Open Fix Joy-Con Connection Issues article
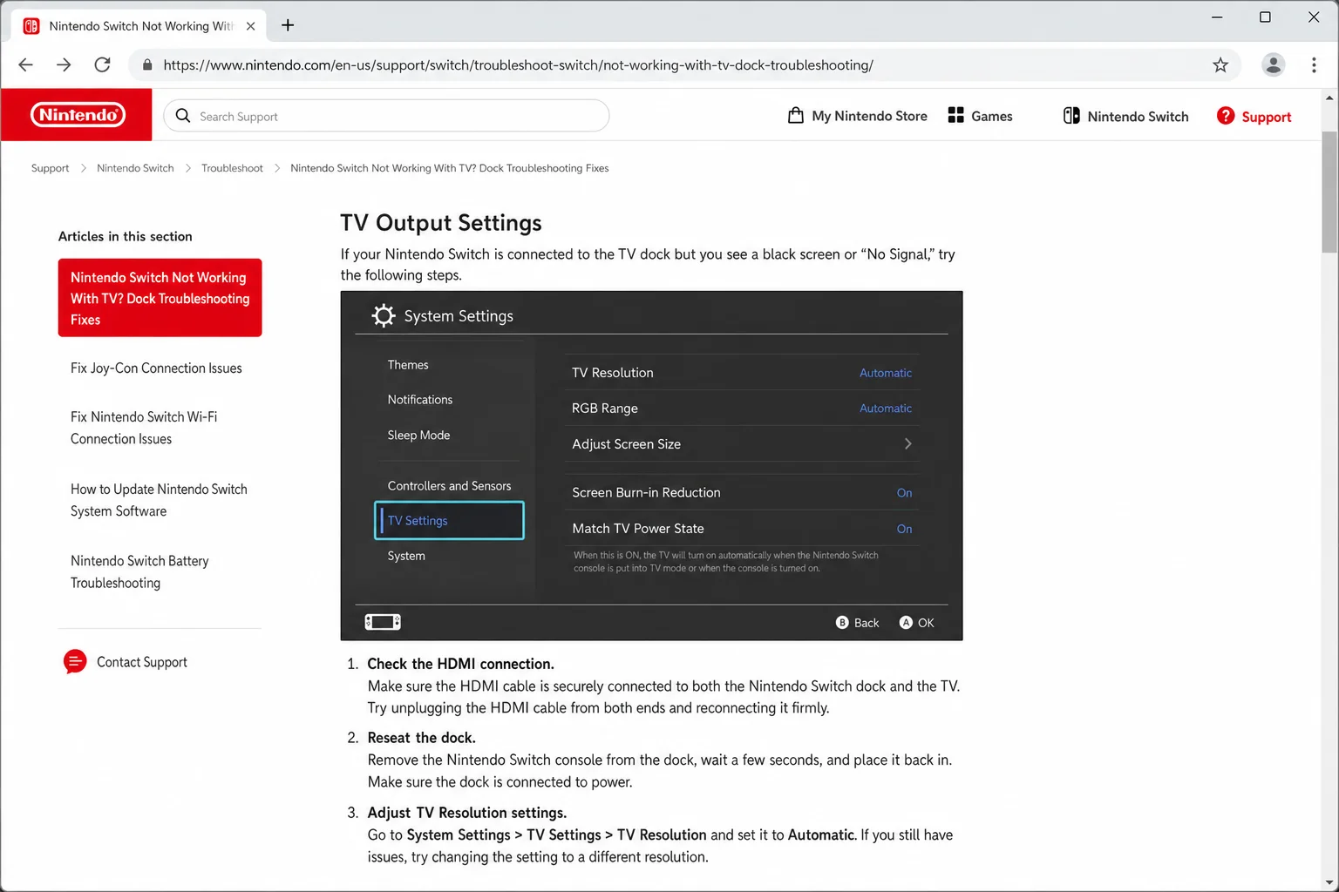Image resolution: width=1339 pixels, height=892 pixels. 156,368
